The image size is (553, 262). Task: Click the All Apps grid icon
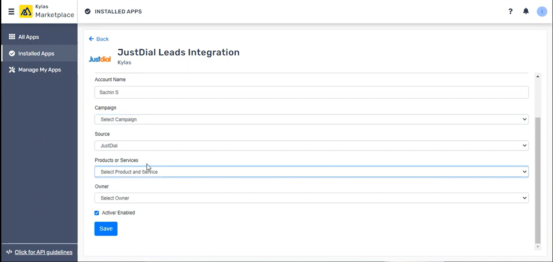tap(12, 37)
